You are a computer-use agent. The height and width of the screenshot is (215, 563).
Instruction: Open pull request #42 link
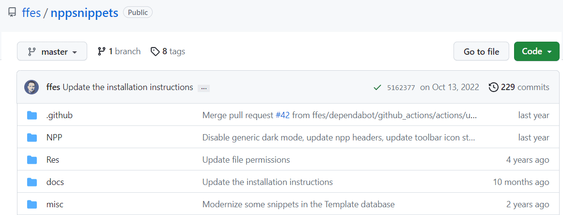[282, 115]
